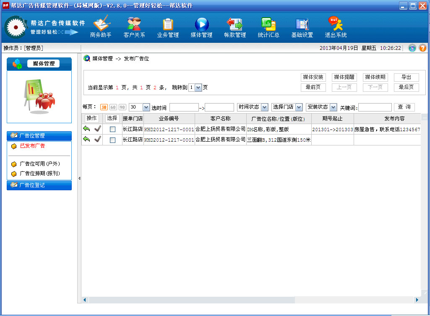The height and width of the screenshot is (316, 430).
Task: Set 30 records per page
Action: coord(104,107)
